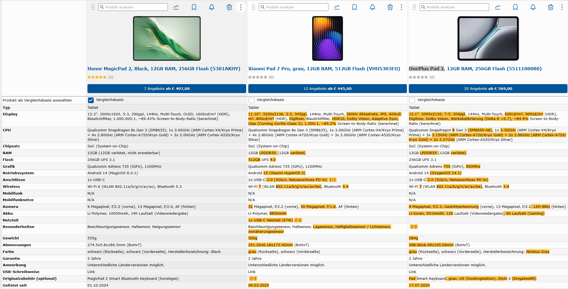Remove Honor MagicPad 2 with trash icon
568x289 pixels.
[229, 7]
